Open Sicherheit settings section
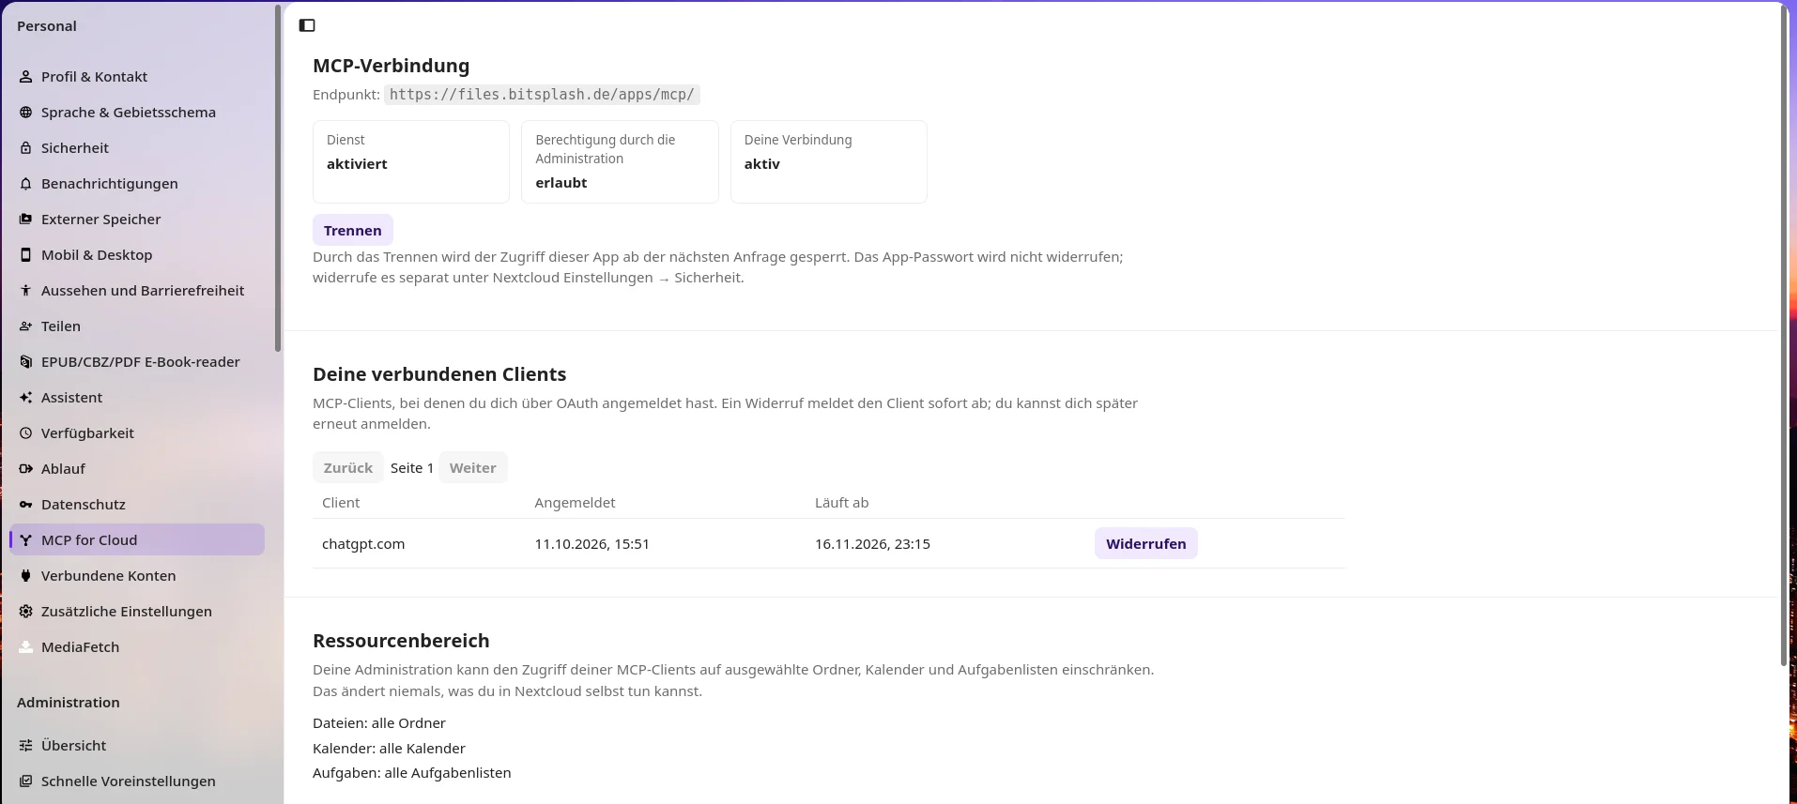The height and width of the screenshot is (804, 1797). pos(137,148)
